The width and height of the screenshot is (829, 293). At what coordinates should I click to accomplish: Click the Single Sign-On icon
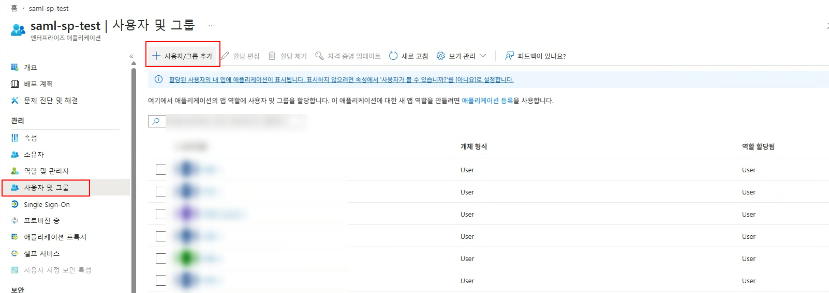coord(14,204)
